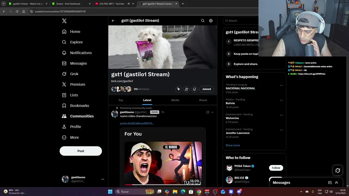Expand the Messages drawer
Image resolution: width=349 pixels, height=196 pixels.
[x=336, y=183]
